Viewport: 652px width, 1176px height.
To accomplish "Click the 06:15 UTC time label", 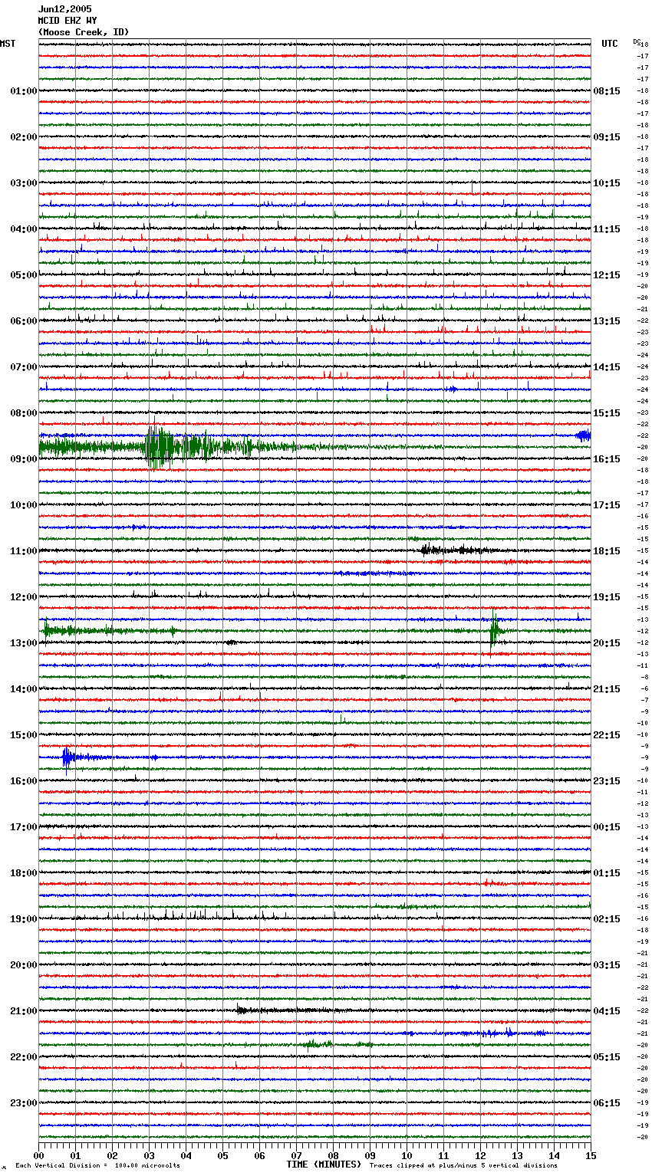I will [x=607, y=1103].
